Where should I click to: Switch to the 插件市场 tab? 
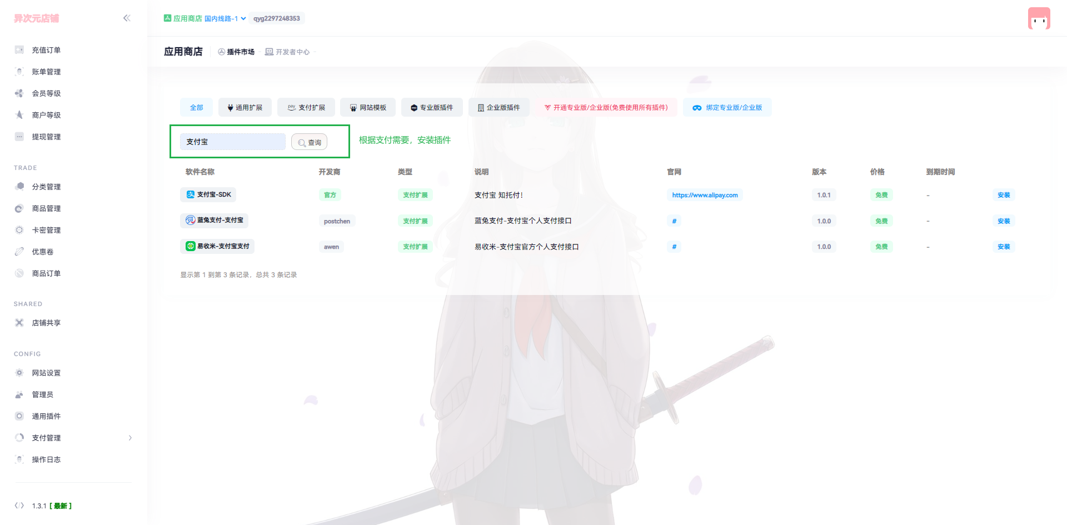tap(237, 52)
